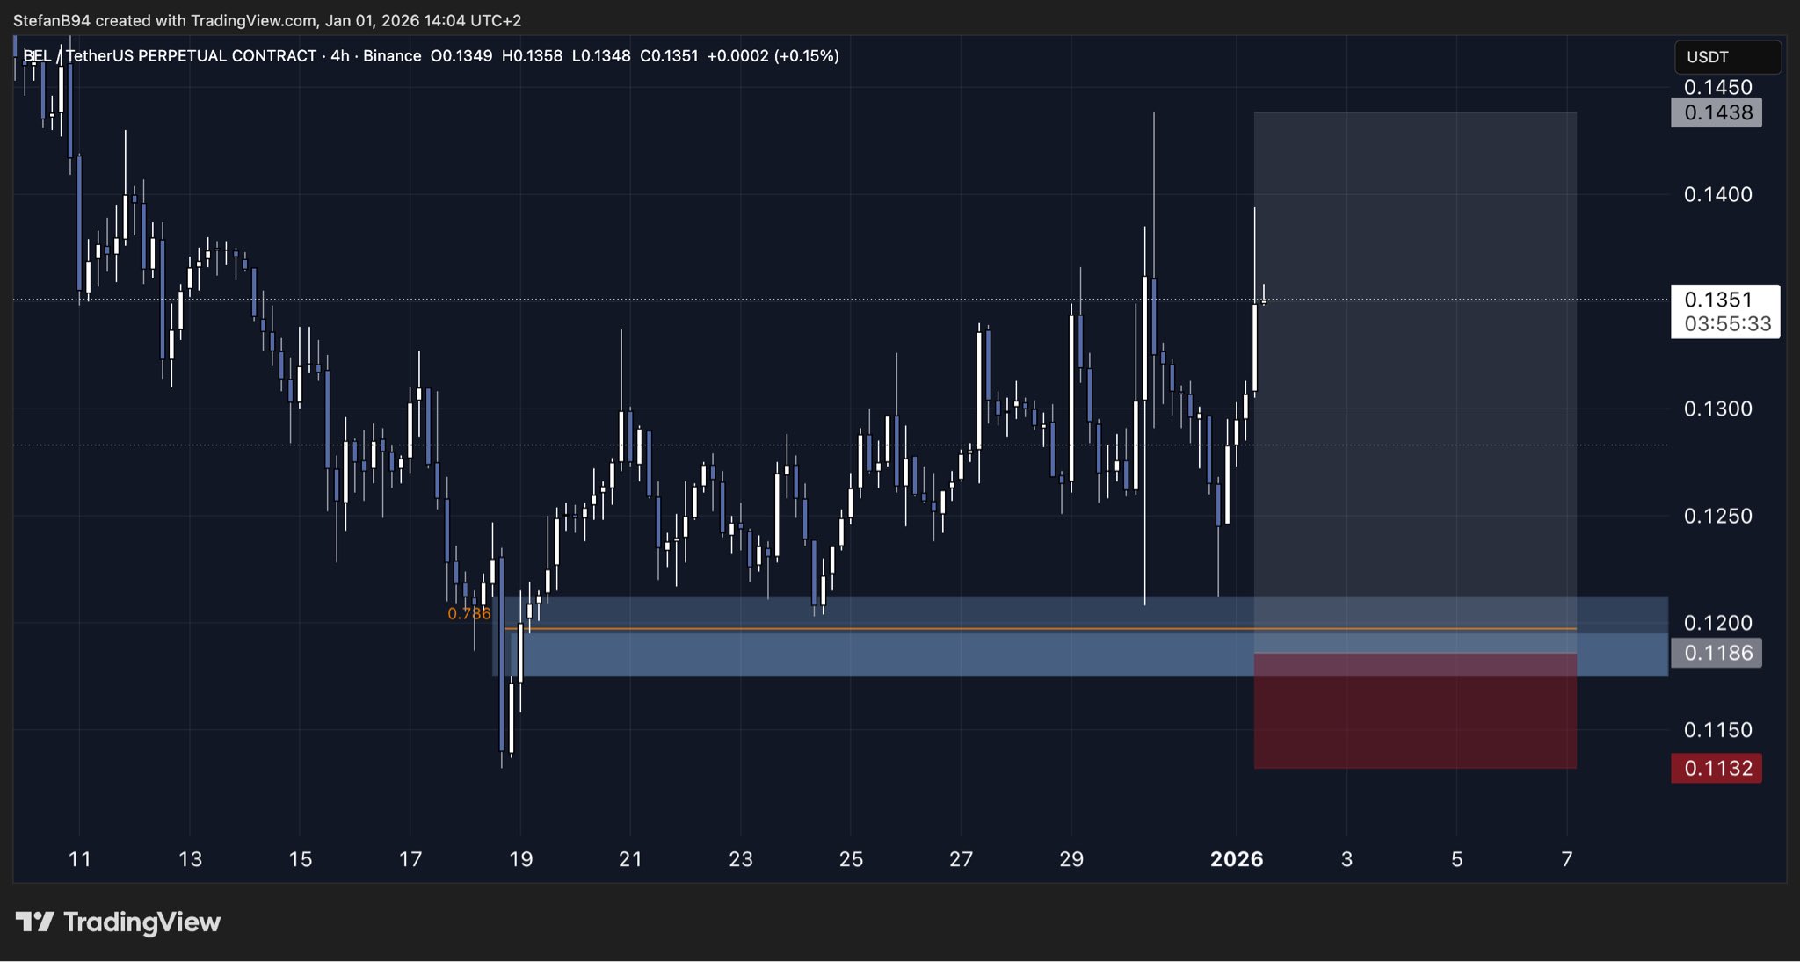
Task: Click the TradingView logo icon
Action: tap(35, 922)
